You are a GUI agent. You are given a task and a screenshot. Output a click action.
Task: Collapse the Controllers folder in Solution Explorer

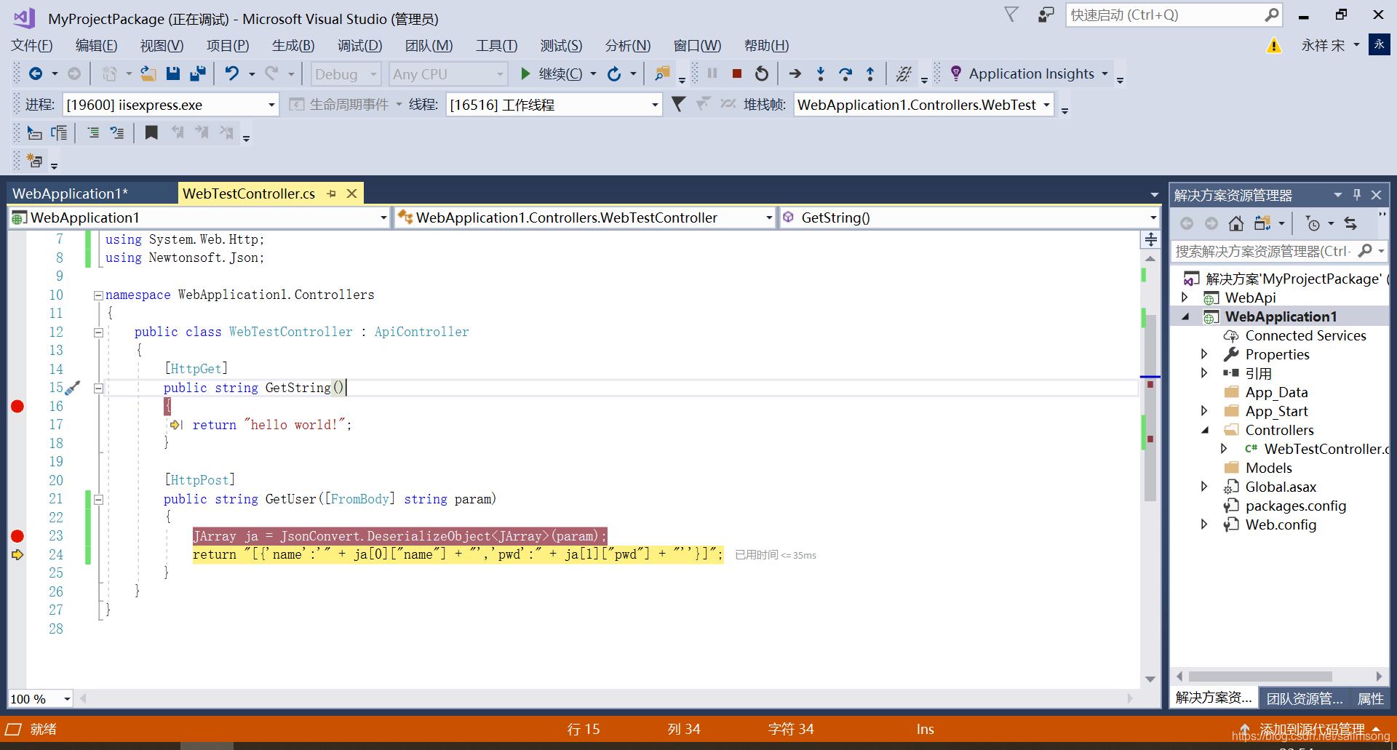point(1204,430)
